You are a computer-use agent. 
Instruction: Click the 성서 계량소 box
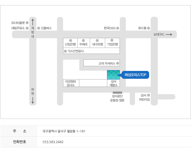[x=113, y=83]
